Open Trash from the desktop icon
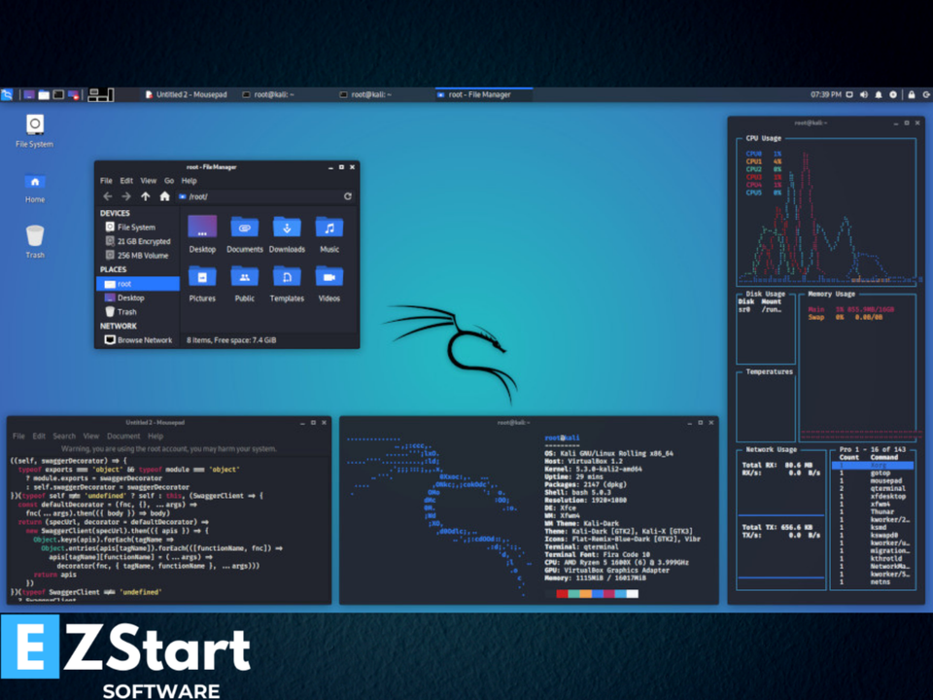 tap(34, 233)
